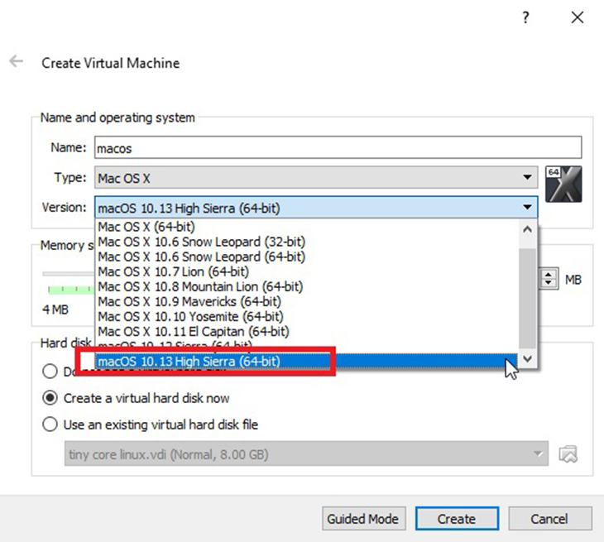Click the memory size slider track
Screen dimensions: 604x542
click(x=68, y=274)
